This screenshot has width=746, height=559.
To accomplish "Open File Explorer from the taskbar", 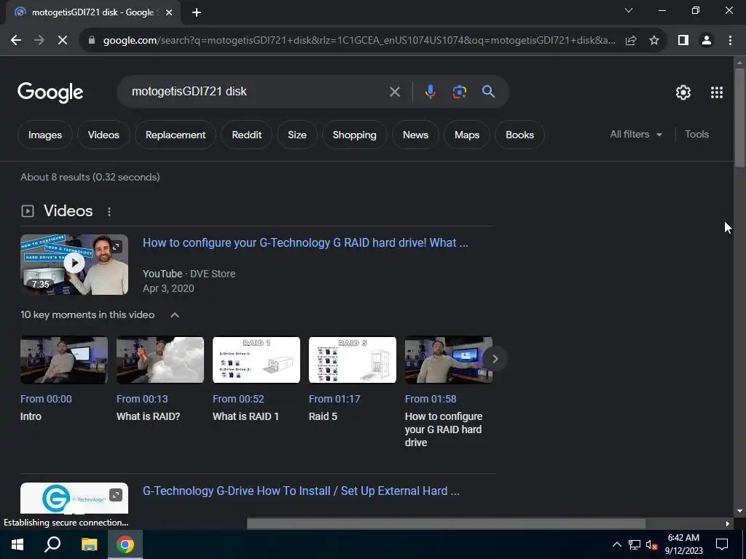I will click(x=89, y=544).
